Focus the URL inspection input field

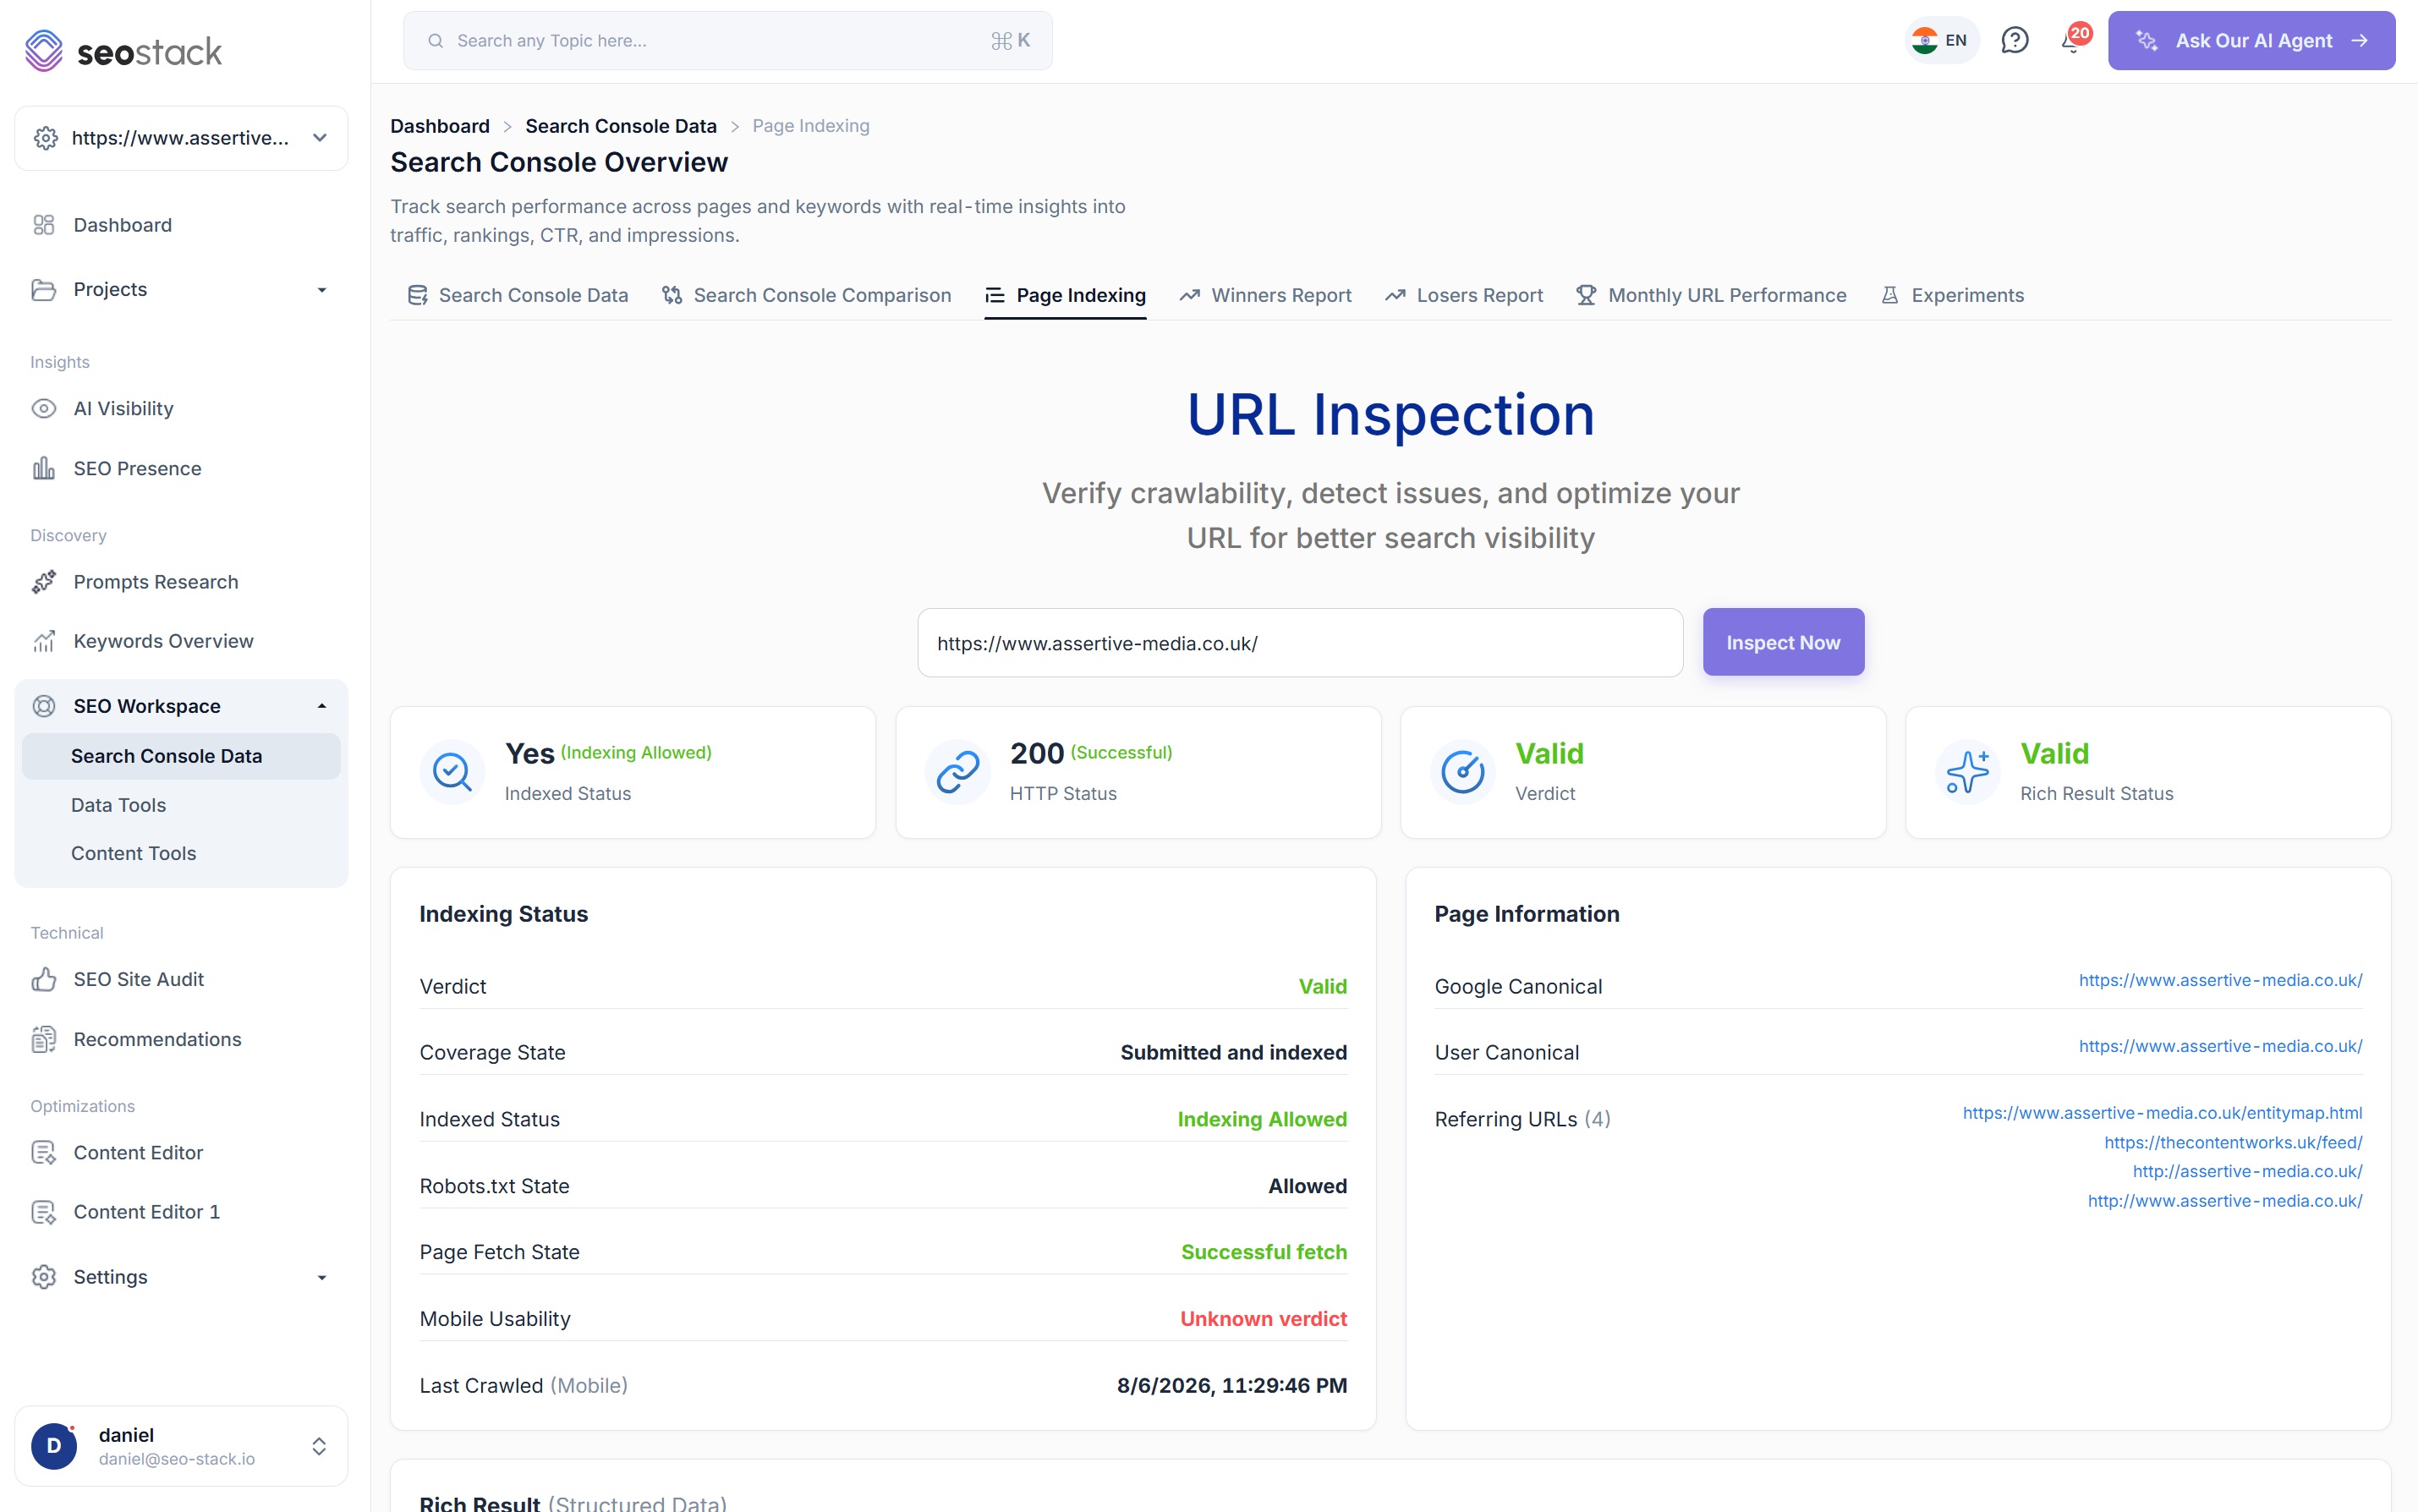[1300, 643]
